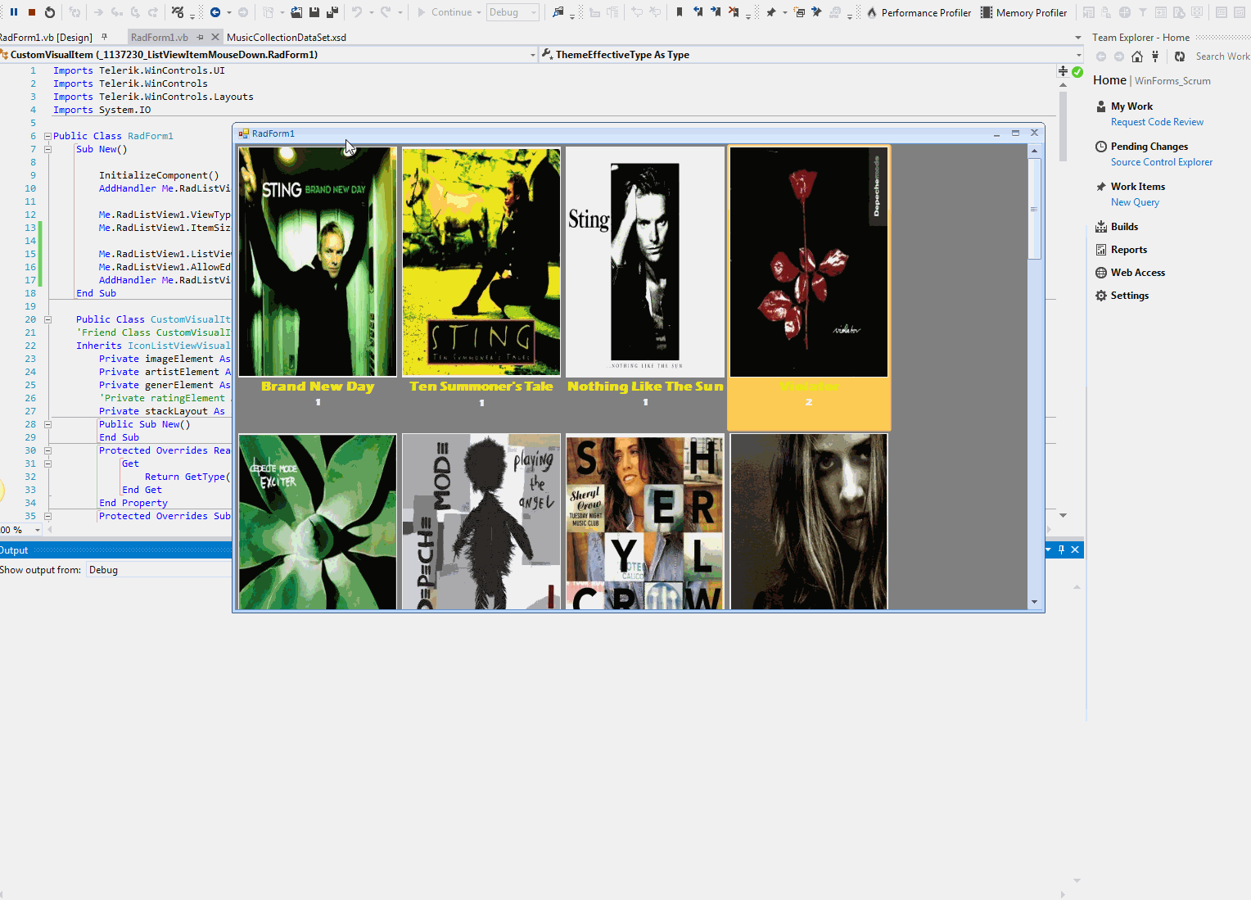Pin the RadForm1.vb [Design] tab
The image size is (1251, 900).
[x=105, y=37]
